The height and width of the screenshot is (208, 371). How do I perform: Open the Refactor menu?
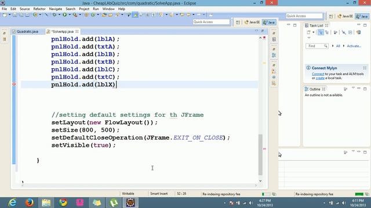click(x=39, y=9)
